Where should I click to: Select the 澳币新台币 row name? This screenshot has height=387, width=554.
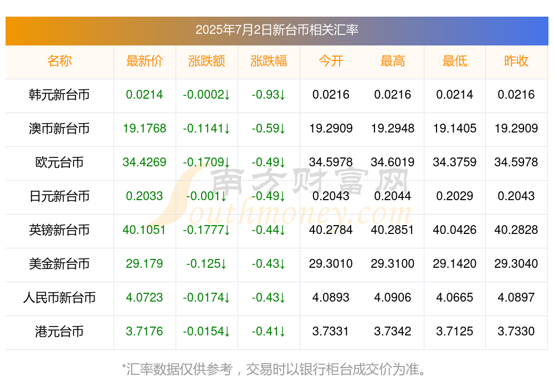click(59, 129)
